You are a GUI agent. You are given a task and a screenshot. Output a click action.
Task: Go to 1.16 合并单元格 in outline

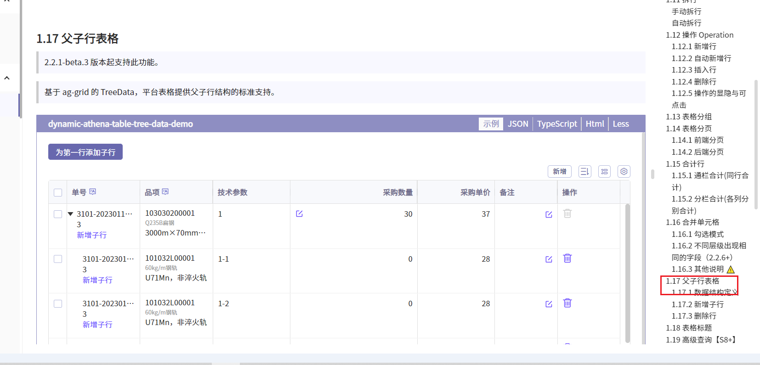[x=692, y=222]
